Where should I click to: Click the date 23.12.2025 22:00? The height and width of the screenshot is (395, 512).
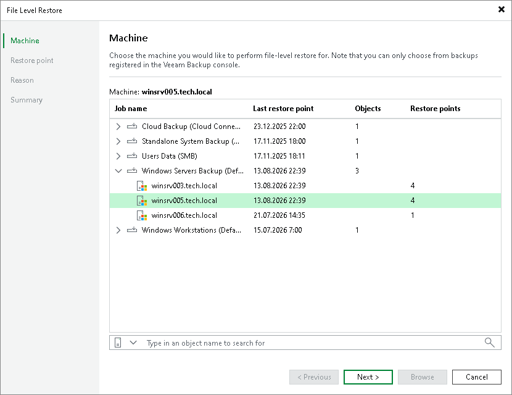279,127
